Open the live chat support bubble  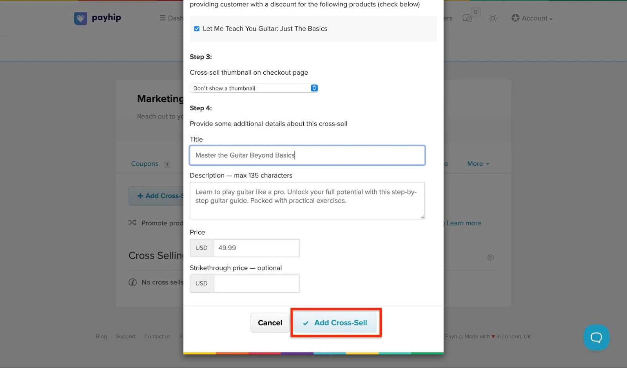596,337
